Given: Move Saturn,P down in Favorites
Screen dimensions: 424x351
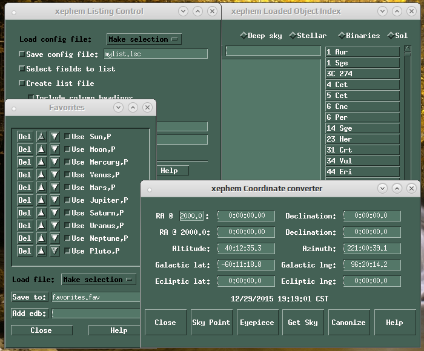Looking at the screenshot, I should tap(55, 212).
